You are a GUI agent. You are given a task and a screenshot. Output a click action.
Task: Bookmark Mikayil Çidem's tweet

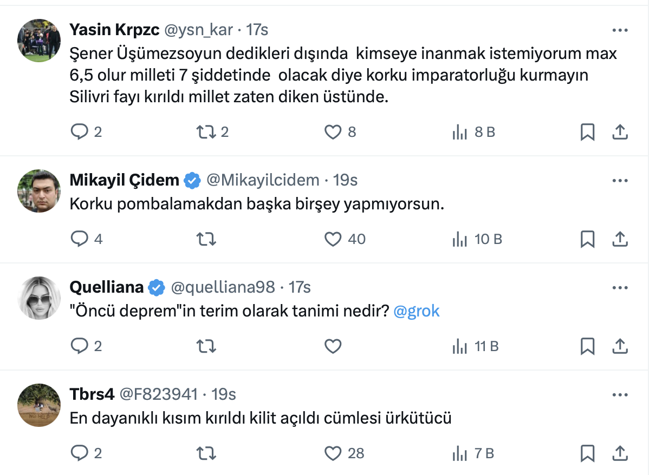pyautogui.click(x=587, y=239)
